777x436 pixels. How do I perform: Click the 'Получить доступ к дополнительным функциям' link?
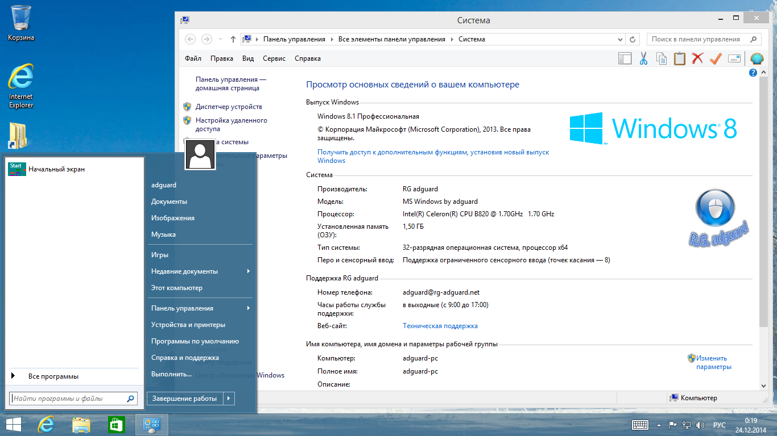(433, 156)
